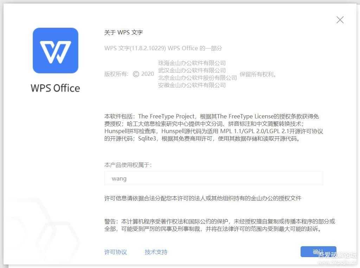Click the FreeType Project open-source paragraph
The height and width of the screenshot is (268, 360).
click(213, 128)
